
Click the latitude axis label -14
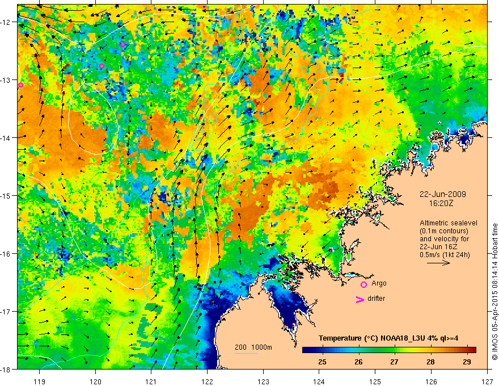(6, 138)
